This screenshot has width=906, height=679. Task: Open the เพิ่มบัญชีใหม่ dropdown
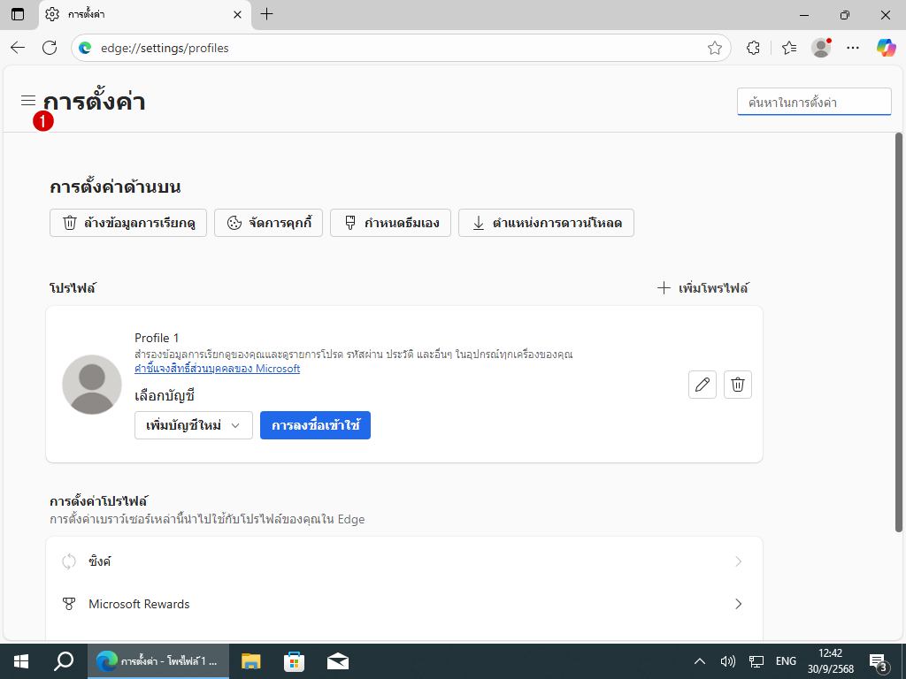click(194, 425)
